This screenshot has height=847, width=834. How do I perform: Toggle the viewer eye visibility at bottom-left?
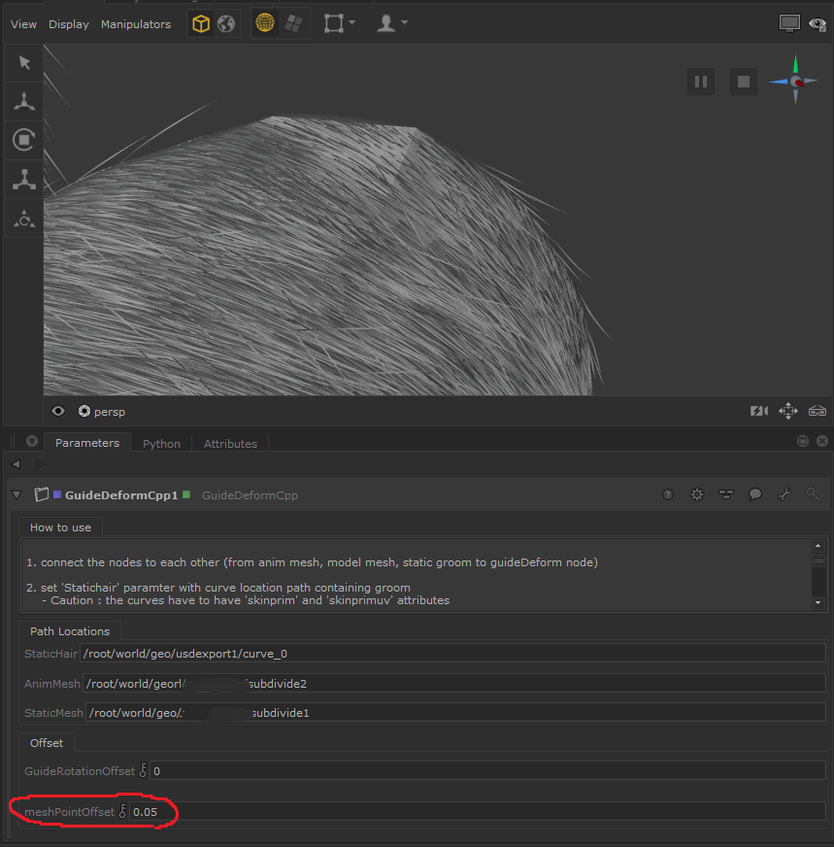tap(58, 411)
